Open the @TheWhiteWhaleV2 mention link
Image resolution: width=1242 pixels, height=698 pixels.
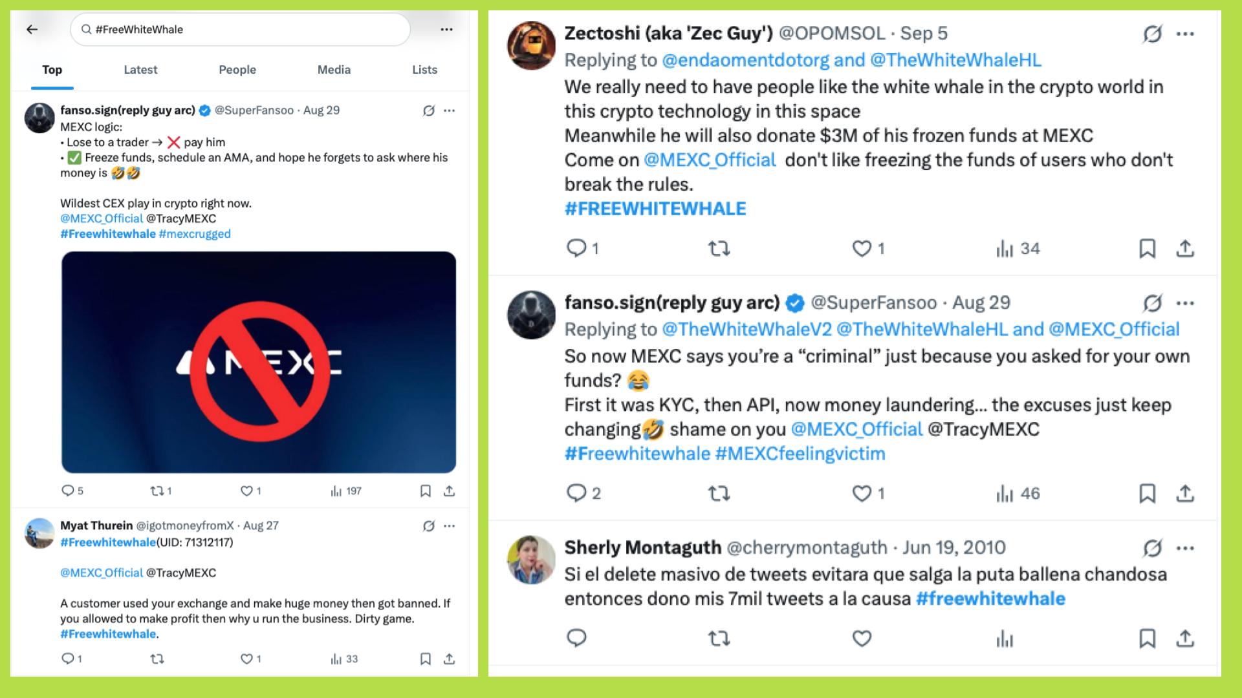point(746,330)
